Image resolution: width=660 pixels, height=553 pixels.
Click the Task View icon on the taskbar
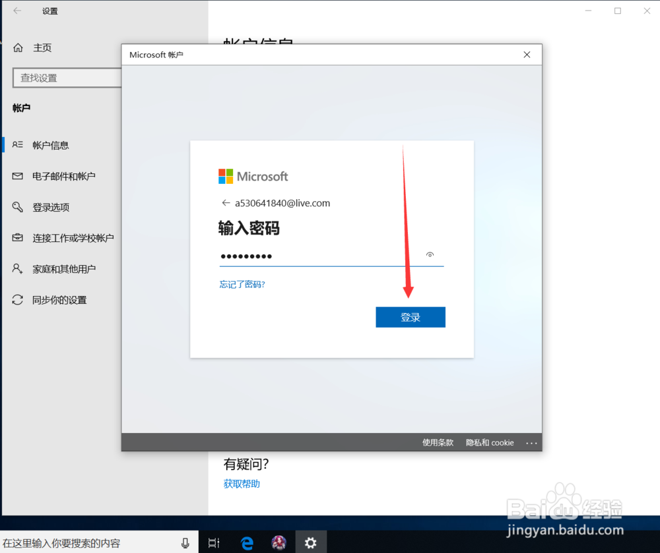click(213, 542)
